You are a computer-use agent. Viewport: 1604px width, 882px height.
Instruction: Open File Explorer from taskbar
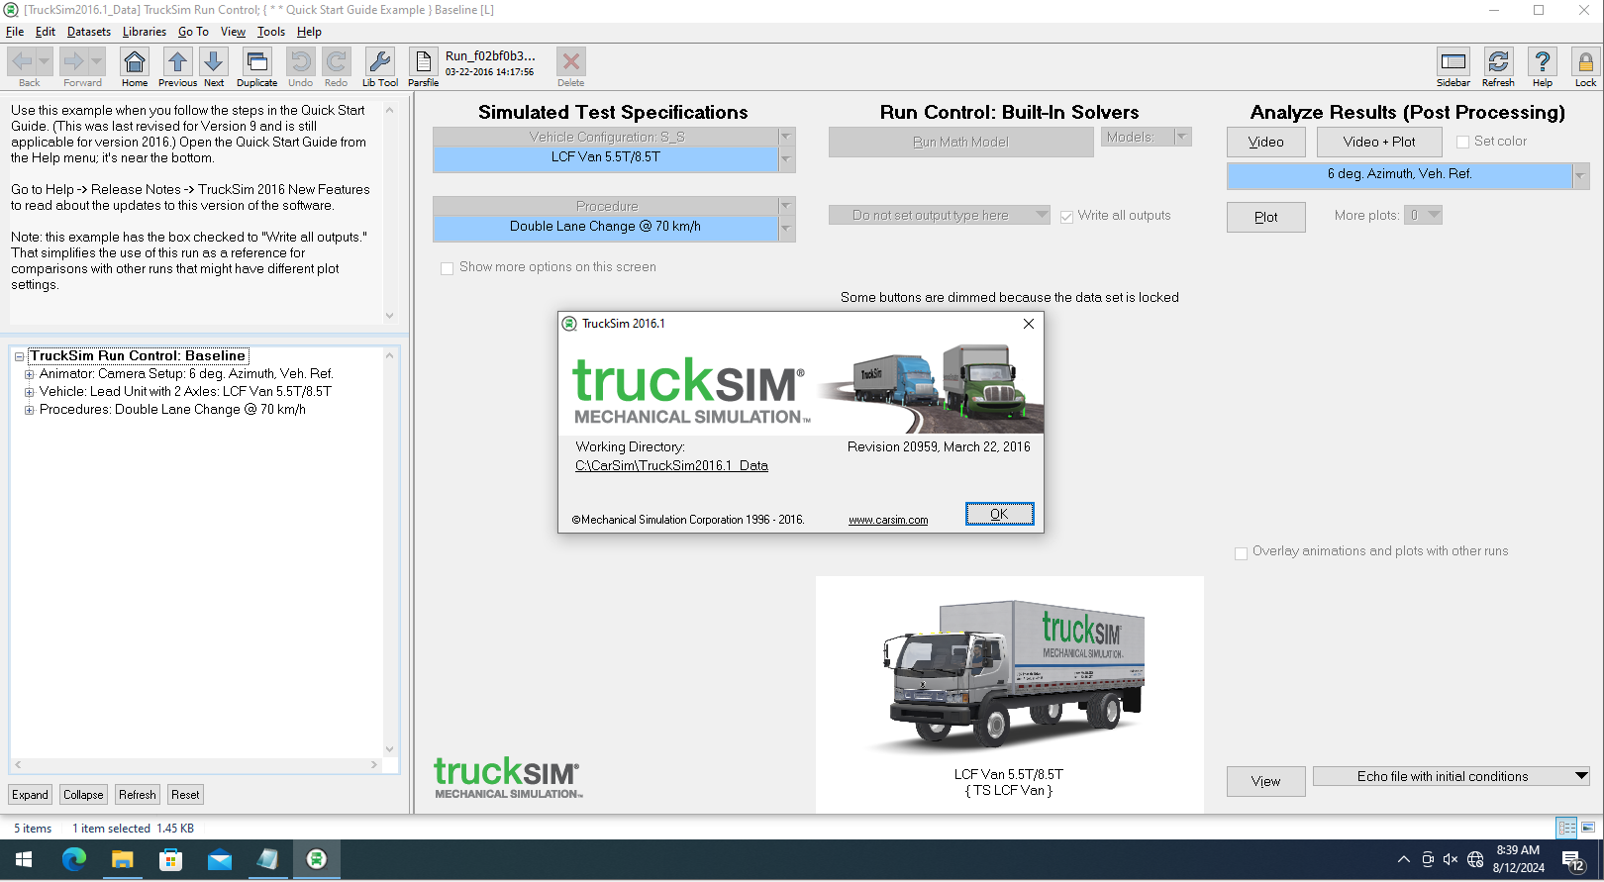click(123, 859)
